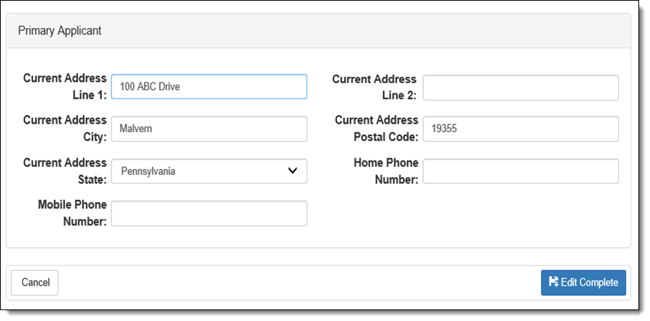The height and width of the screenshot is (321, 650).
Task: Click the blue Edit Complete button
Action: point(583,283)
